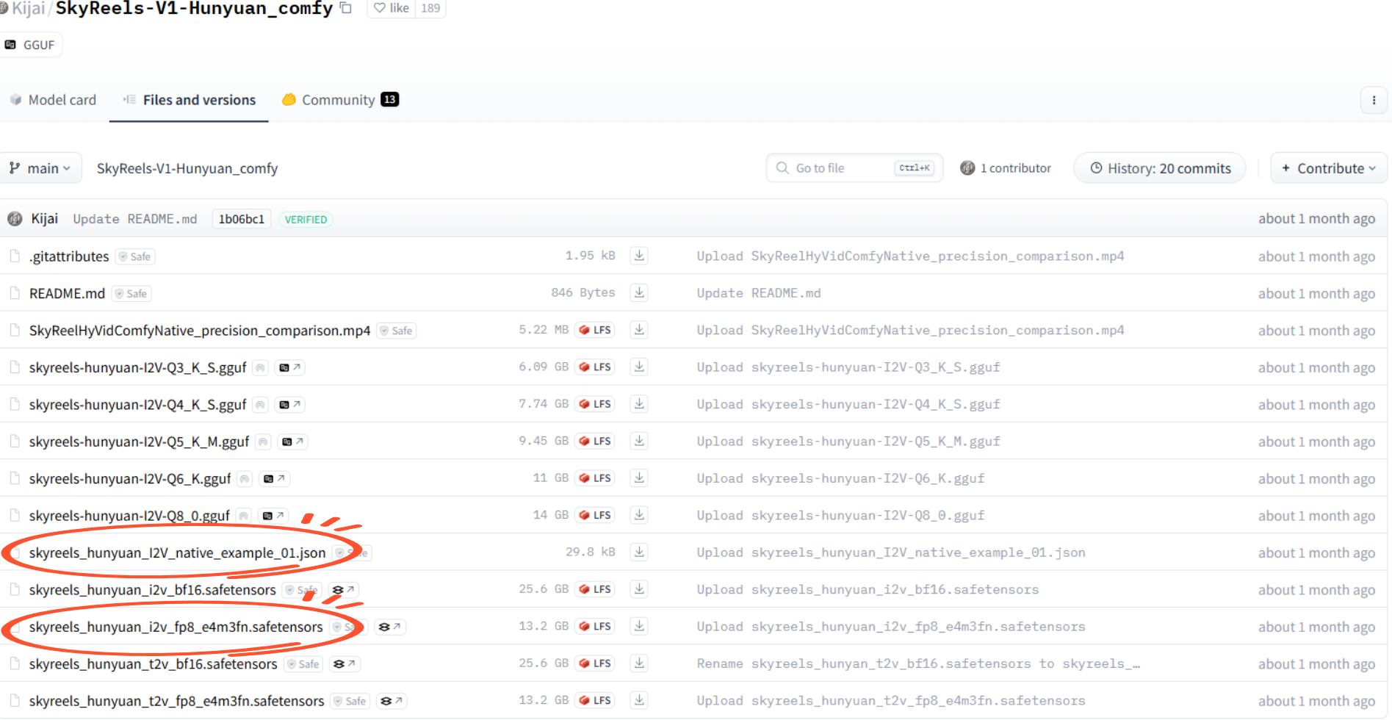1392x720 pixels.
Task: Open the README.md file
Action: click(67, 293)
